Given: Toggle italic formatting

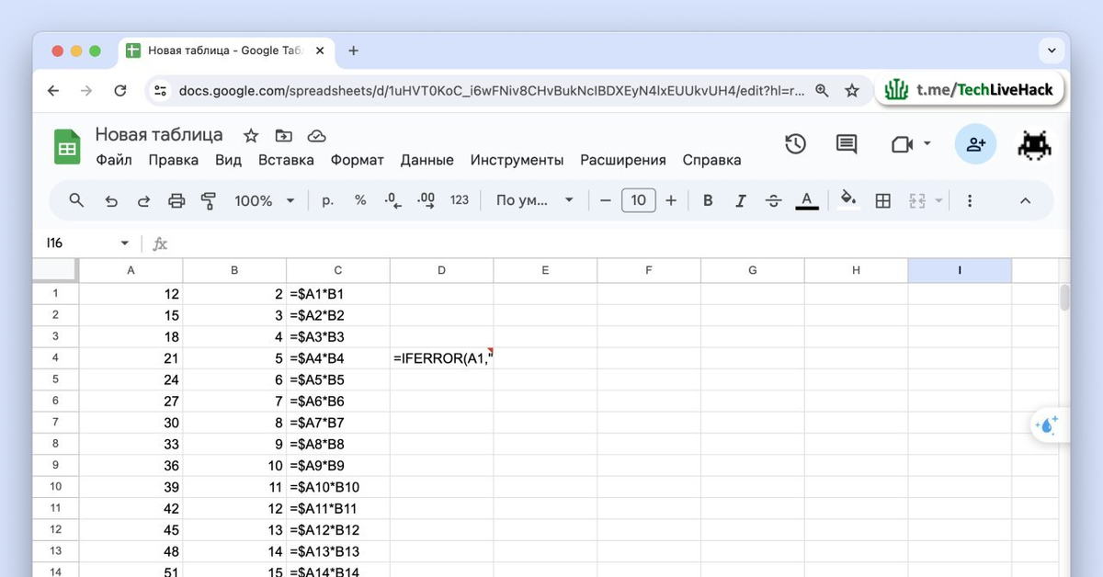Looking at the screenshot, I should [x=741, y=200].
